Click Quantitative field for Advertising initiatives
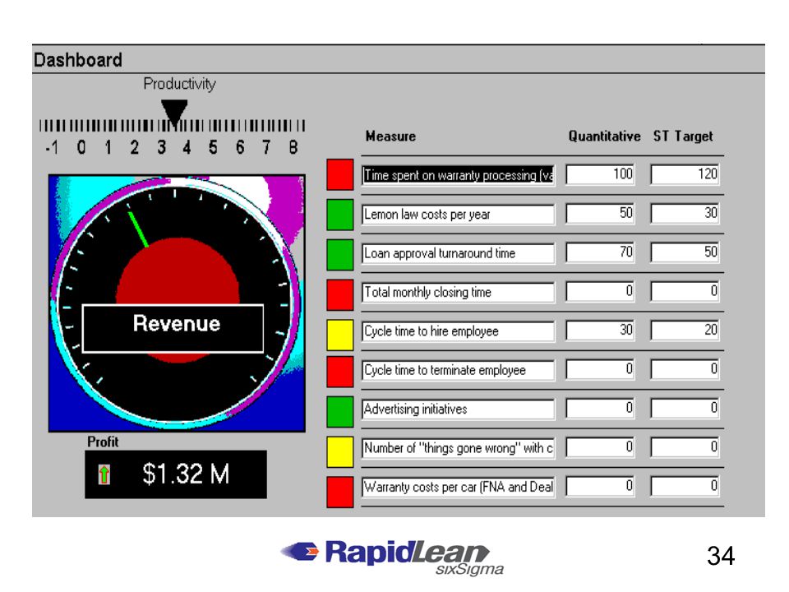Viewport: 789px width, 592px height. [x=600, y=409]
